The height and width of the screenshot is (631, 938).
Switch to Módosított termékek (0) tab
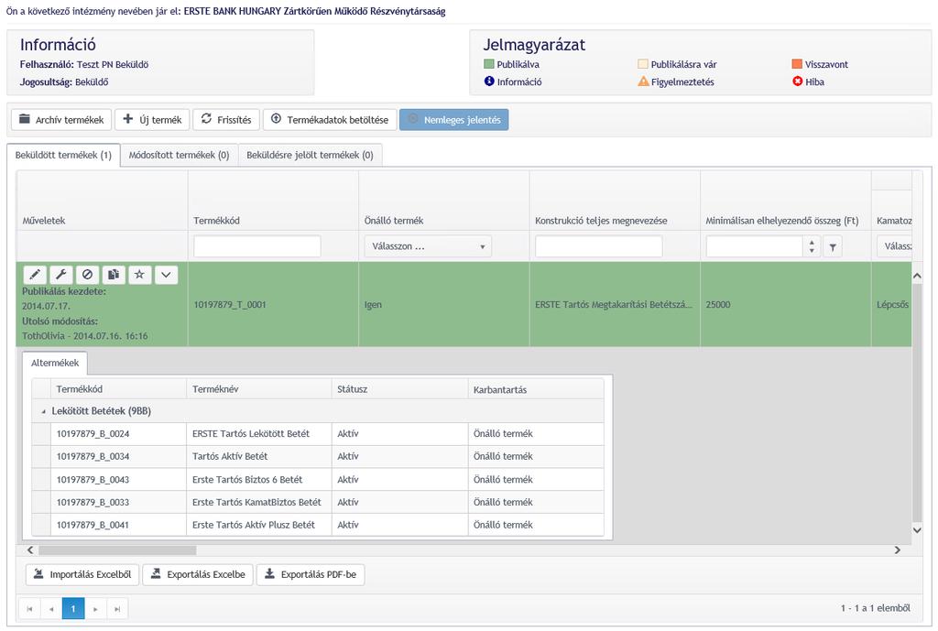(x=179, y=155)
